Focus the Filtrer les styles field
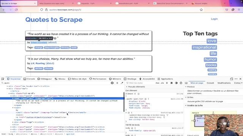This screenshot has width=243, height=136. point(140,83)
